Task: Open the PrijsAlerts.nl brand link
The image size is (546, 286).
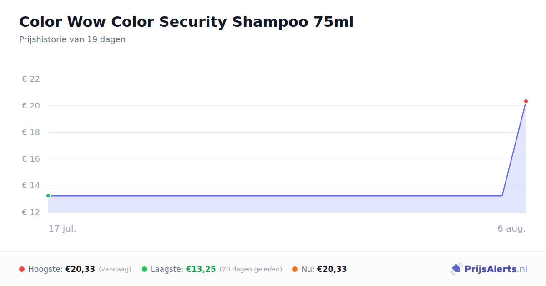Action: (489, 269)
